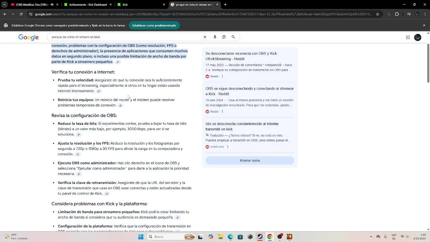Image resolution: width=430 pixels, height=242 pixels.
Task: Open Copilot from the taskbar
Action: [211, 237]
